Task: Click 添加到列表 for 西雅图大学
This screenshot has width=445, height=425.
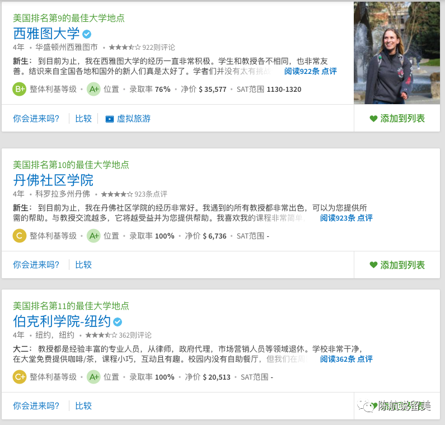Action: click(402, 118)
